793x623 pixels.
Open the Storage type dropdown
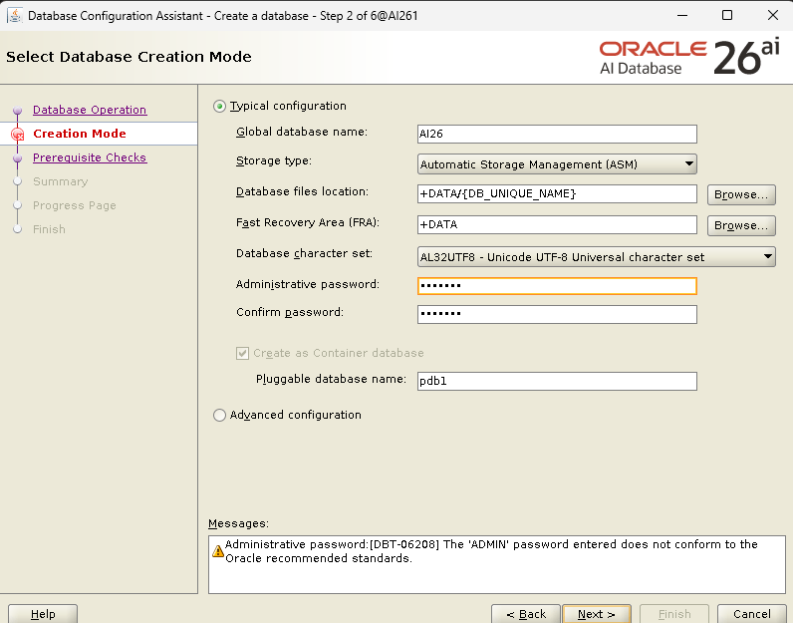click(x=557, y=164)
